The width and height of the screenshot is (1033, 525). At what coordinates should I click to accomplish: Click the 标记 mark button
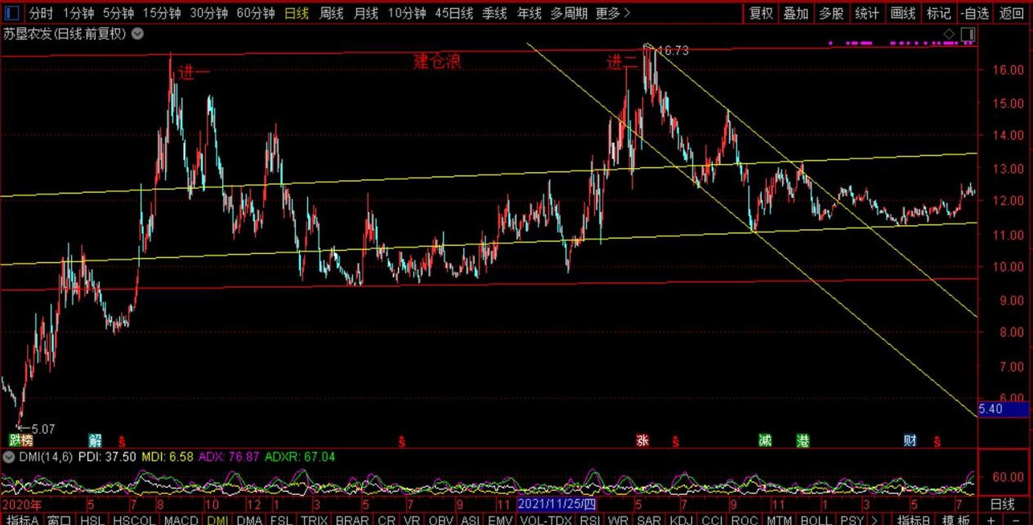tap(938, 13)
